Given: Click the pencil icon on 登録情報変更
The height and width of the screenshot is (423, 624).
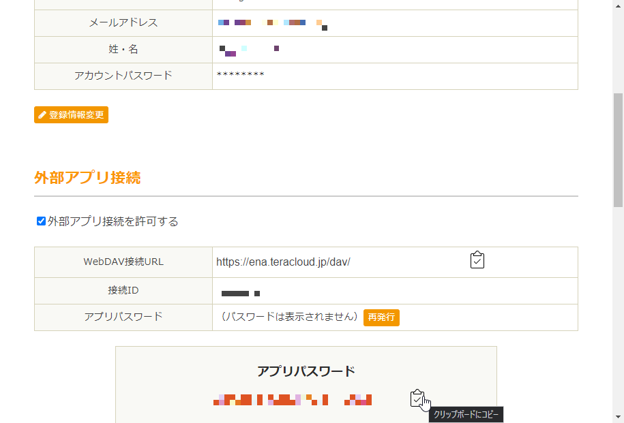Looking at the screenshot, I should point(42,115).
